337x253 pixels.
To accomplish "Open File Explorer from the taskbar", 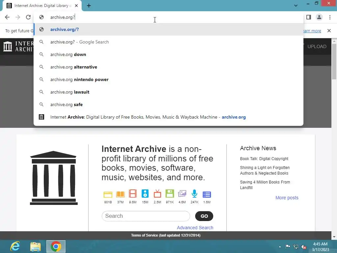I will (x=36, y=246).
